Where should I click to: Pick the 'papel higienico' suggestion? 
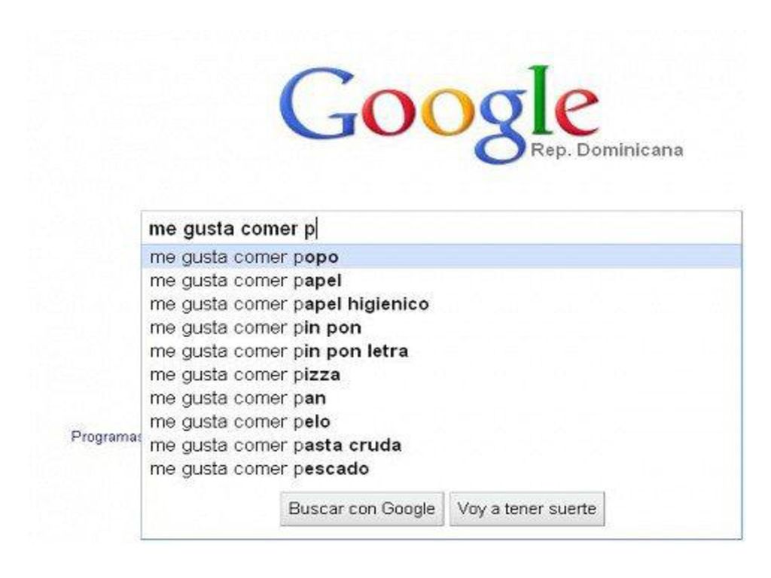pos(441,304)
